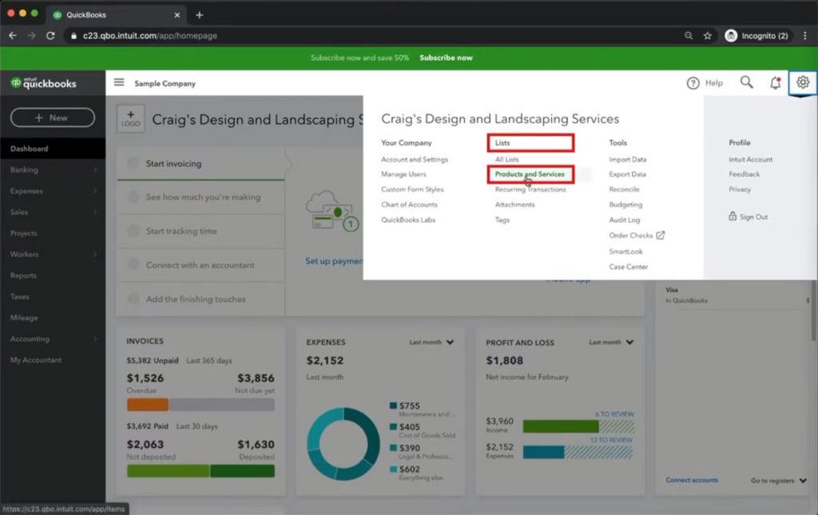Screen dimensions: 818x515
Task: Open Help question mark icon
Action: [693, 83]
